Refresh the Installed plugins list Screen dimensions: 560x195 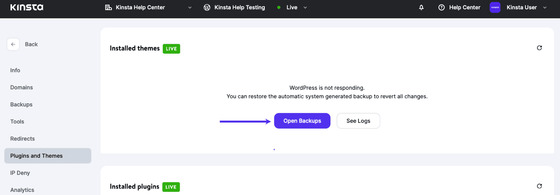[x=539, y=186]
